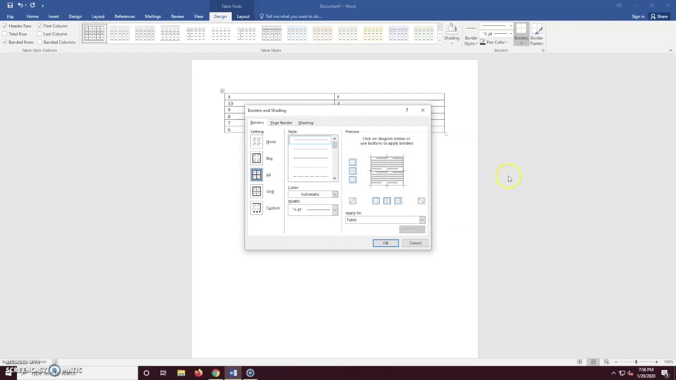Confirm dialog with OK button
Screen dimensions: 676x380
tap(386, 243)
